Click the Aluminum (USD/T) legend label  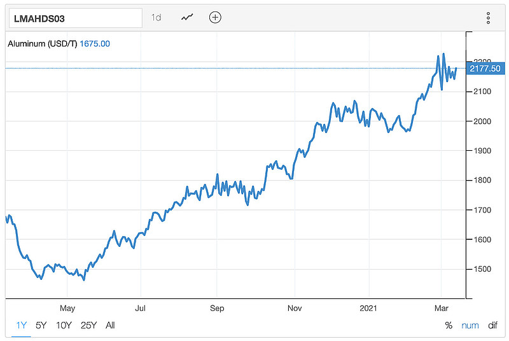(42, 44)
